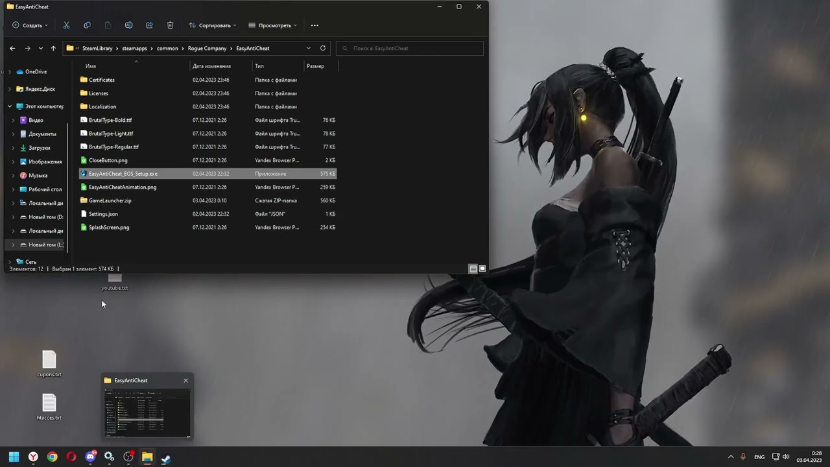The width and height of the screenshot is (830, 467).
Task: Expand Видео in navigation pane
Action: point(14,120)
